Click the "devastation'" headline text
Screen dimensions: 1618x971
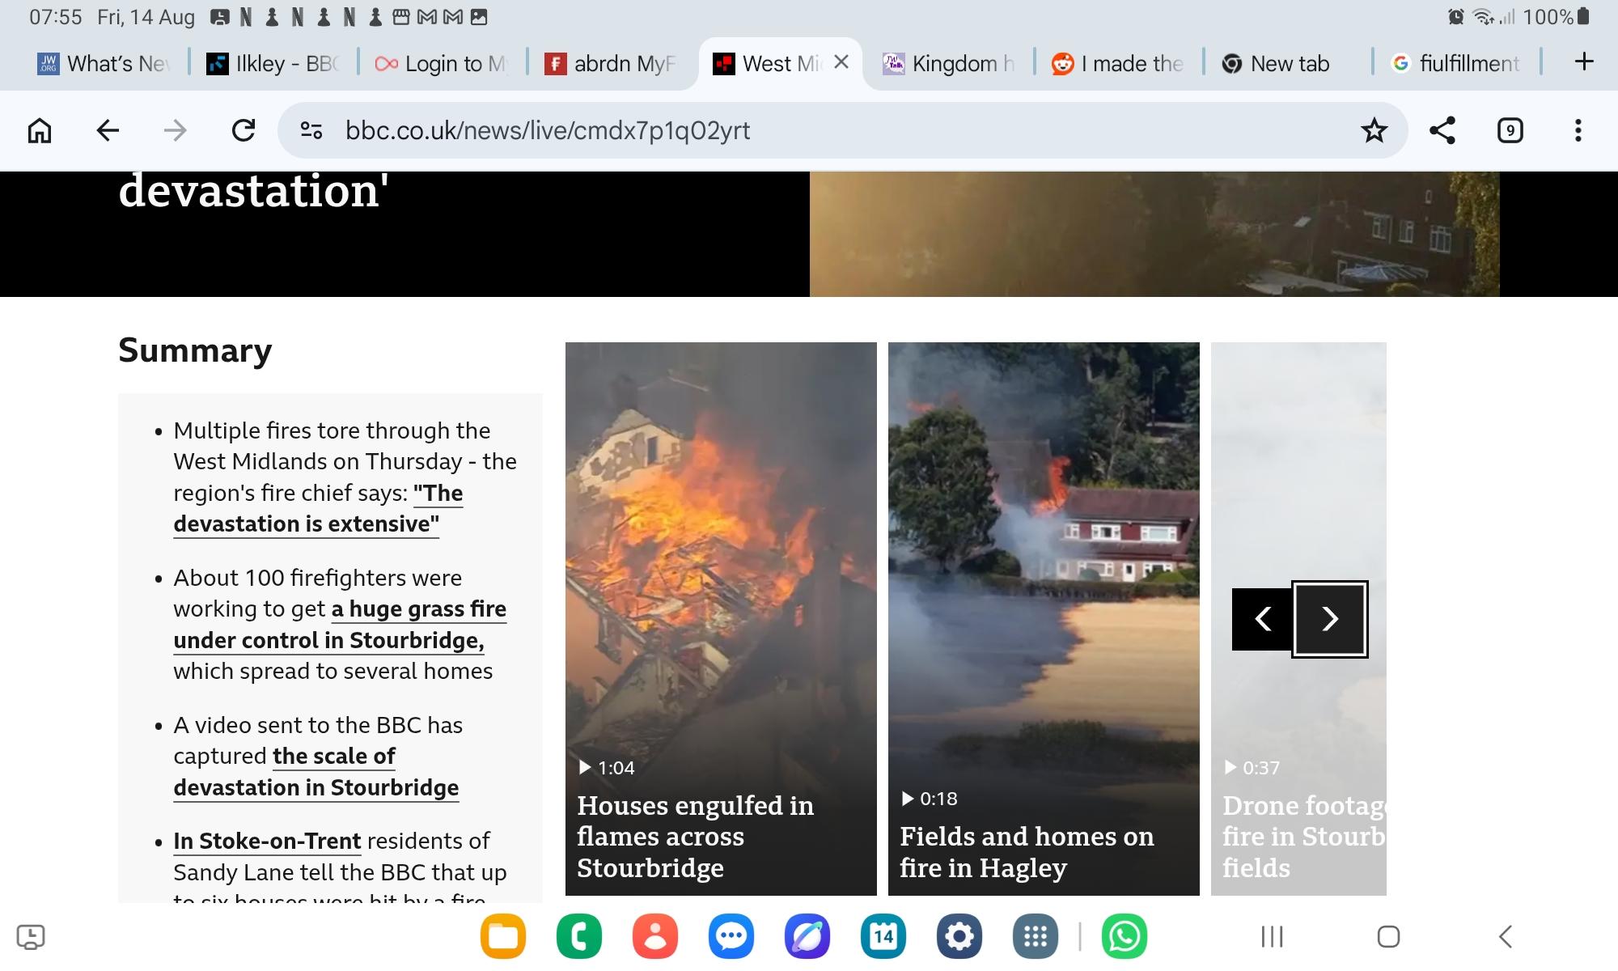tap(253, 191)
